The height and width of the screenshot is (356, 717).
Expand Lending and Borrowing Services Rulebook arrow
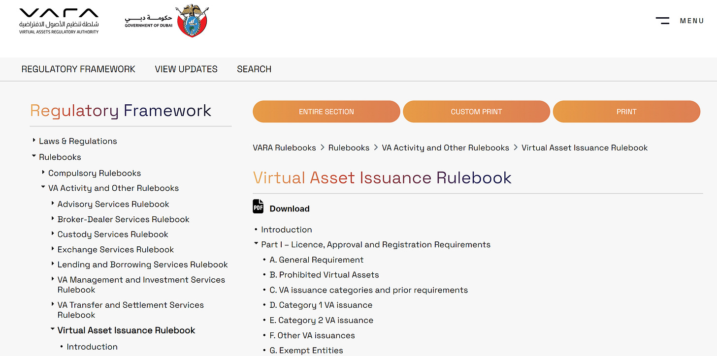tap(53, 264)
